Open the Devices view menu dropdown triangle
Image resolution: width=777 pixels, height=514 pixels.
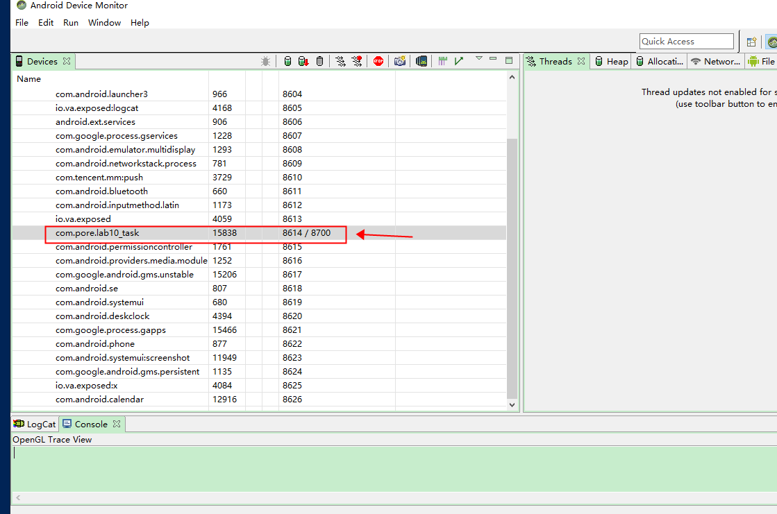tap(478, 59)
